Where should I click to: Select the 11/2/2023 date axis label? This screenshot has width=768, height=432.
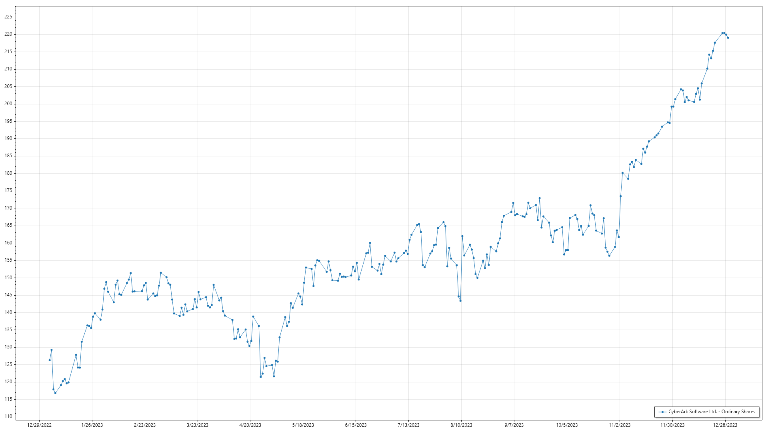pyautogui.click(x=620, y=425)
